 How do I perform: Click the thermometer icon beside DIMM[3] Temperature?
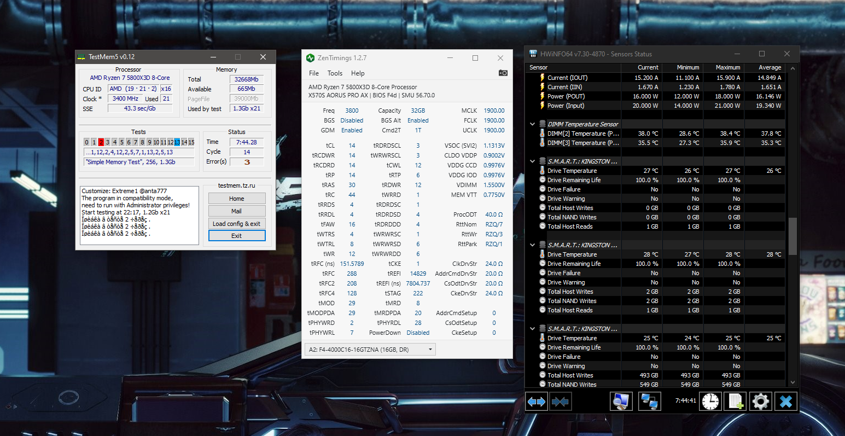click(x=542, y=143)
